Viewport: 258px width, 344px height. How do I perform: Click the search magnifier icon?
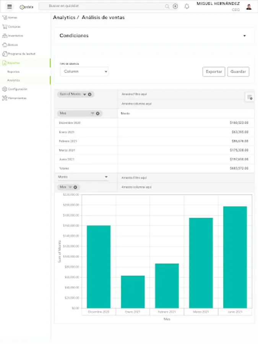(167, 6)
